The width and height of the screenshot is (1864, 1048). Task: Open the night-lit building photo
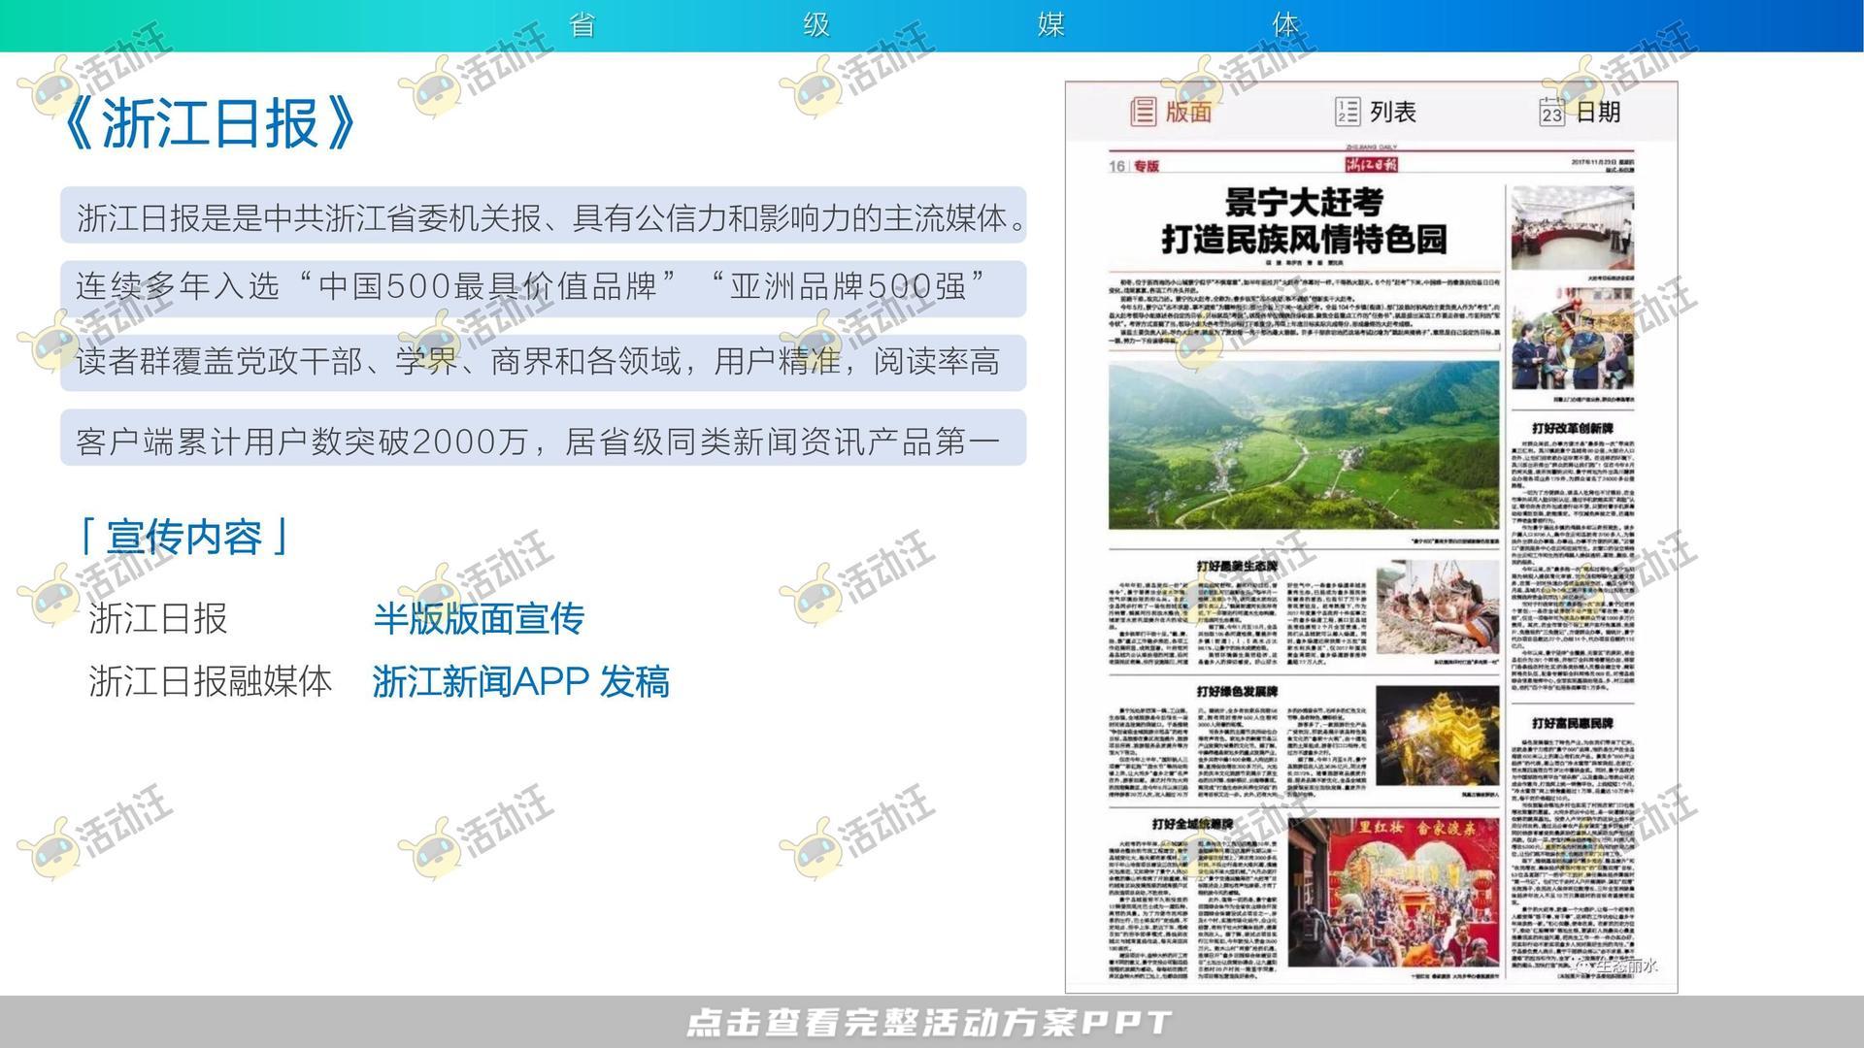[x=1437, y=737]
